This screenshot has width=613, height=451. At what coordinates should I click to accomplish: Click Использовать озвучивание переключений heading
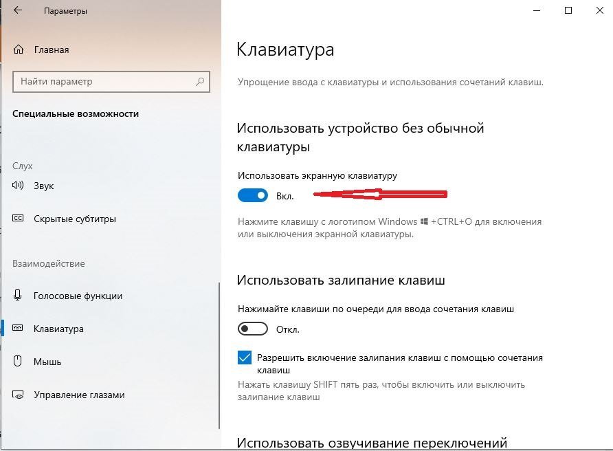pos(372,443)
